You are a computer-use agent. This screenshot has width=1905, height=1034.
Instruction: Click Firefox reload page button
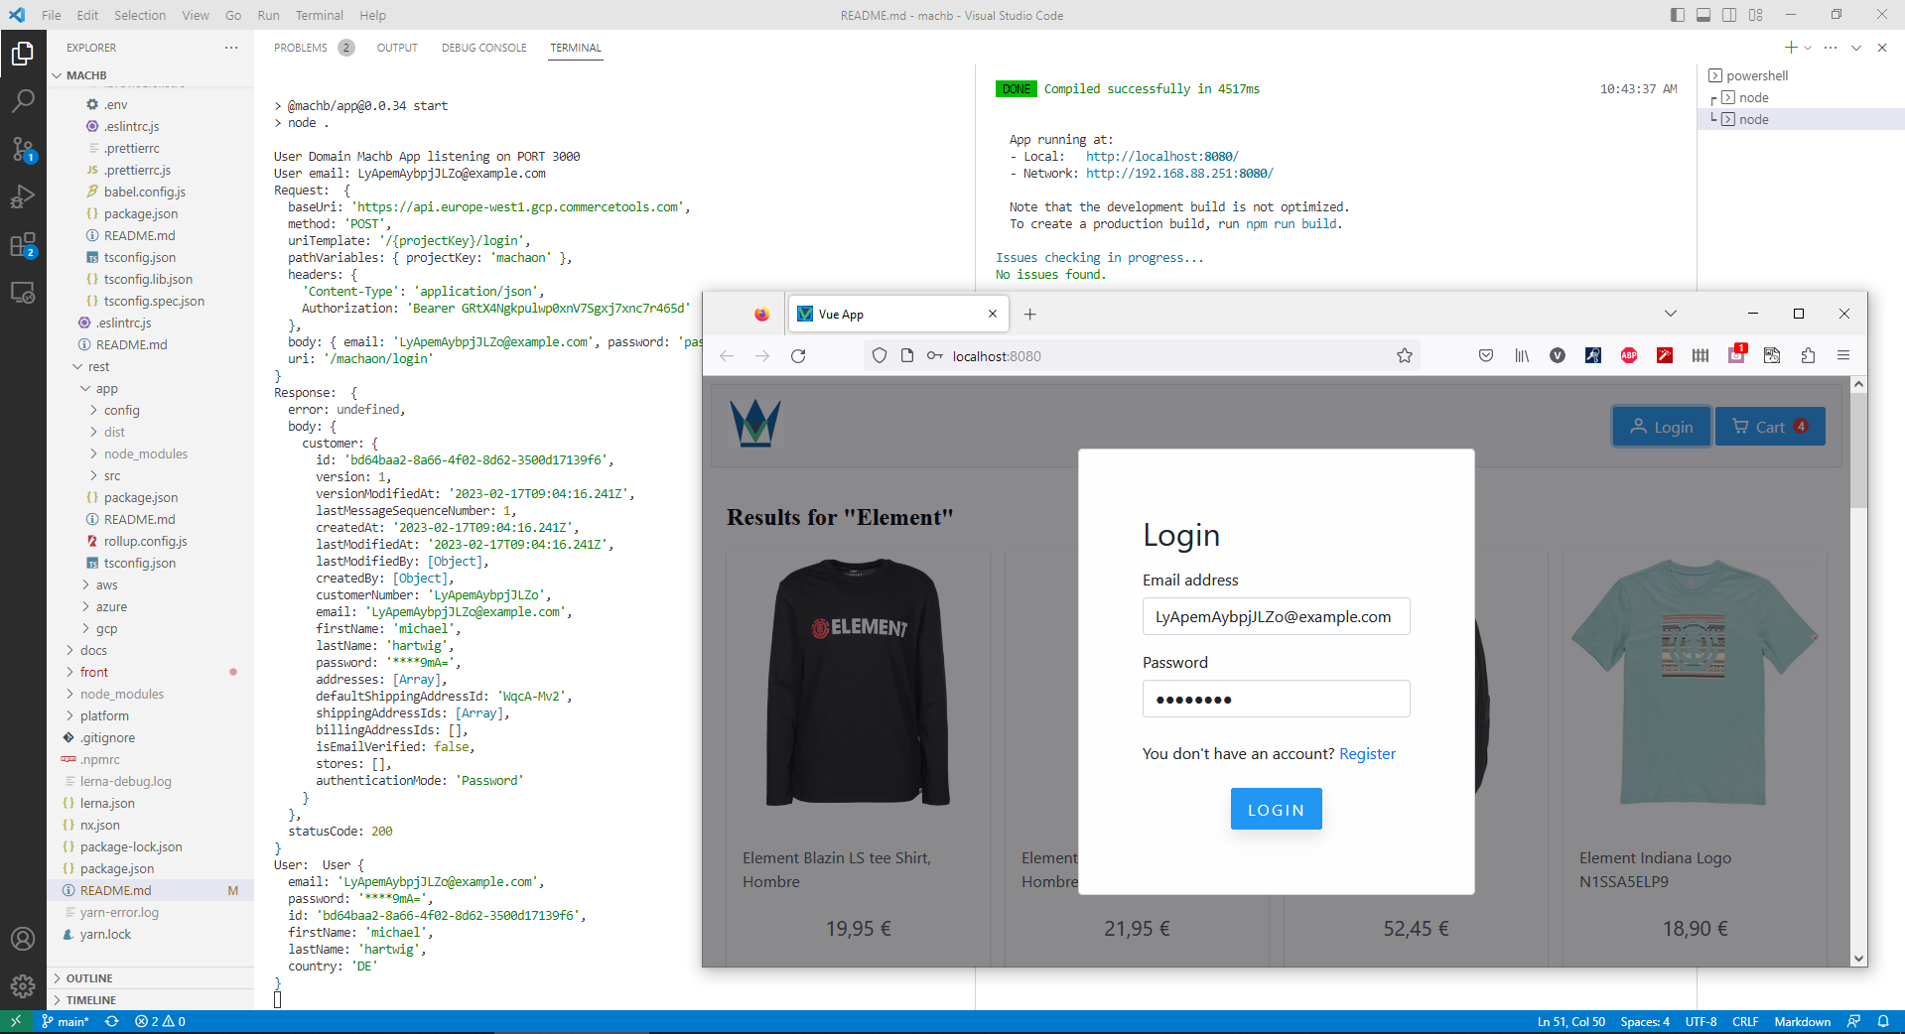(x=798, y=355)
